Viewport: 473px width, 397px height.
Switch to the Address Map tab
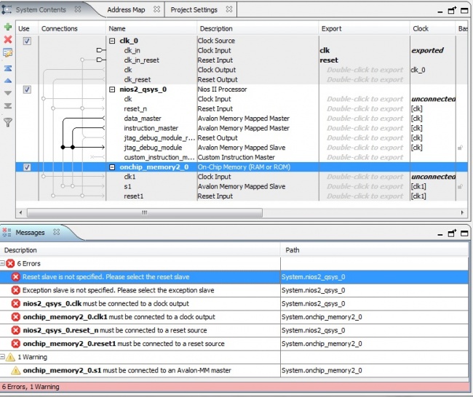pyautogui.click(x=126, y=9)
